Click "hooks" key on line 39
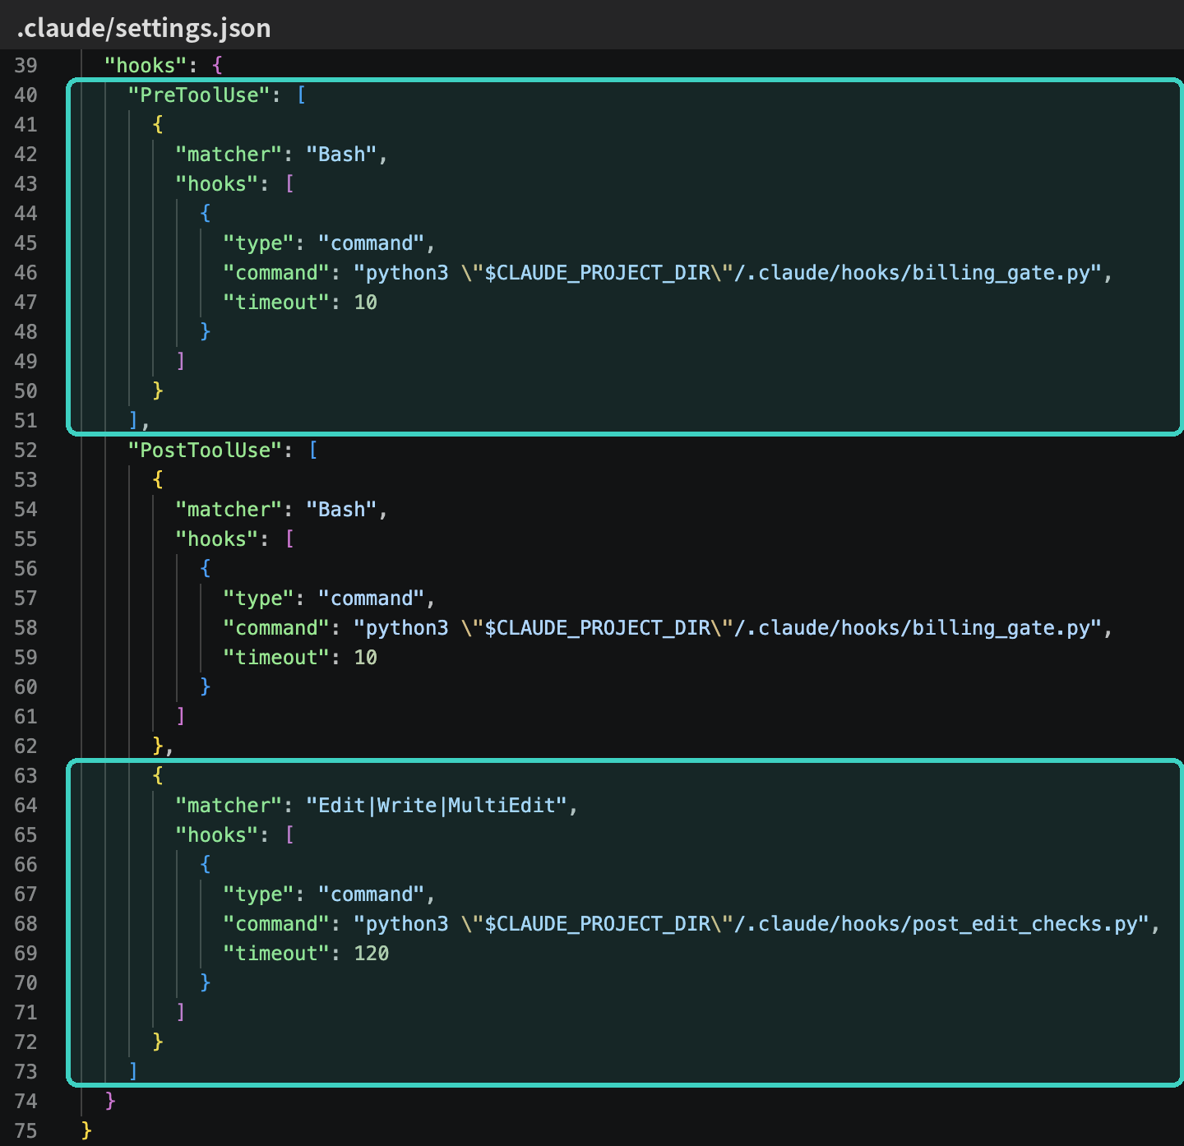The image size is (1184, 1146). point(146,66)
